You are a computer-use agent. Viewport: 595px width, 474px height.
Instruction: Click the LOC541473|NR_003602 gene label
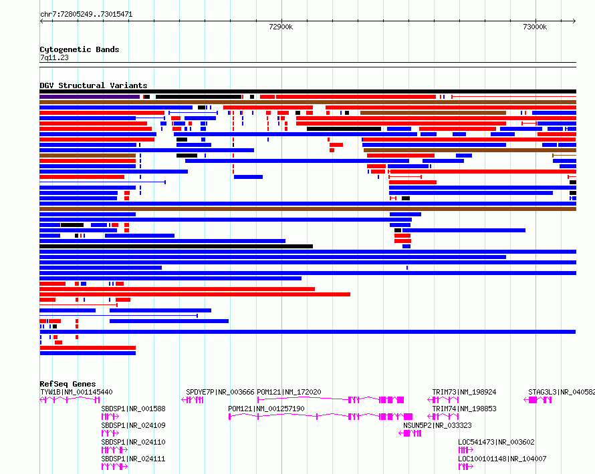click(x=496, y=442)
